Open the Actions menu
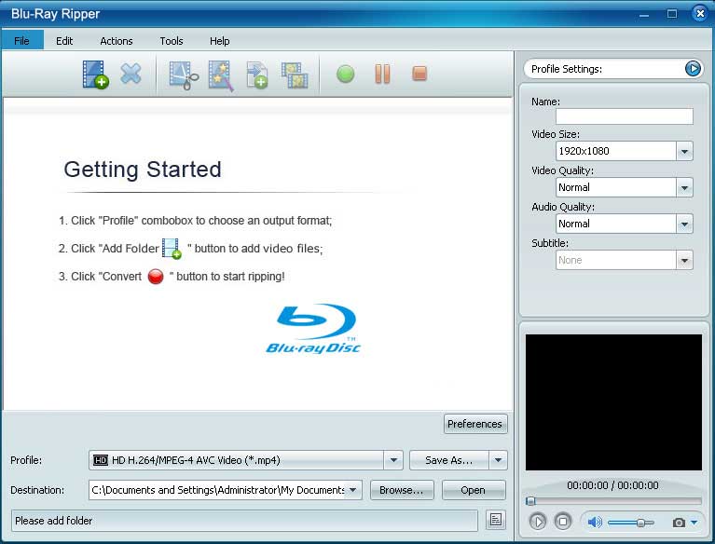The width and height of the screenshot is (715, 544). 117,41
